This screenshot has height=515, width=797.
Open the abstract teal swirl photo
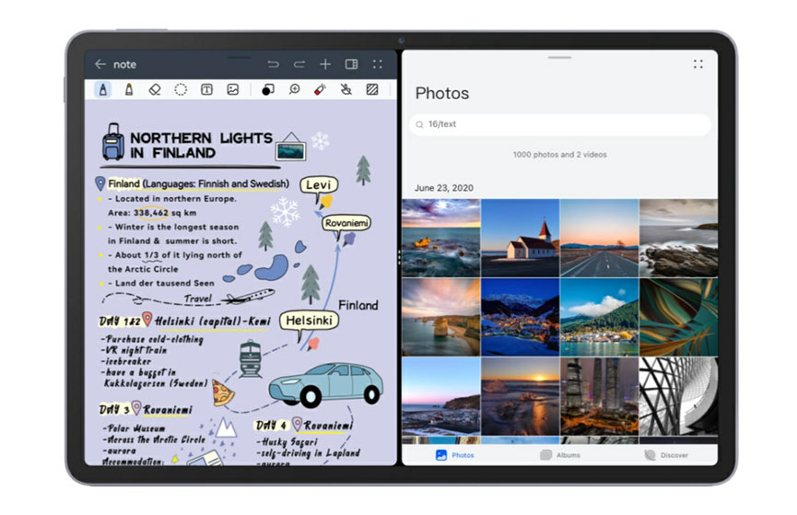tap(678, 317)
